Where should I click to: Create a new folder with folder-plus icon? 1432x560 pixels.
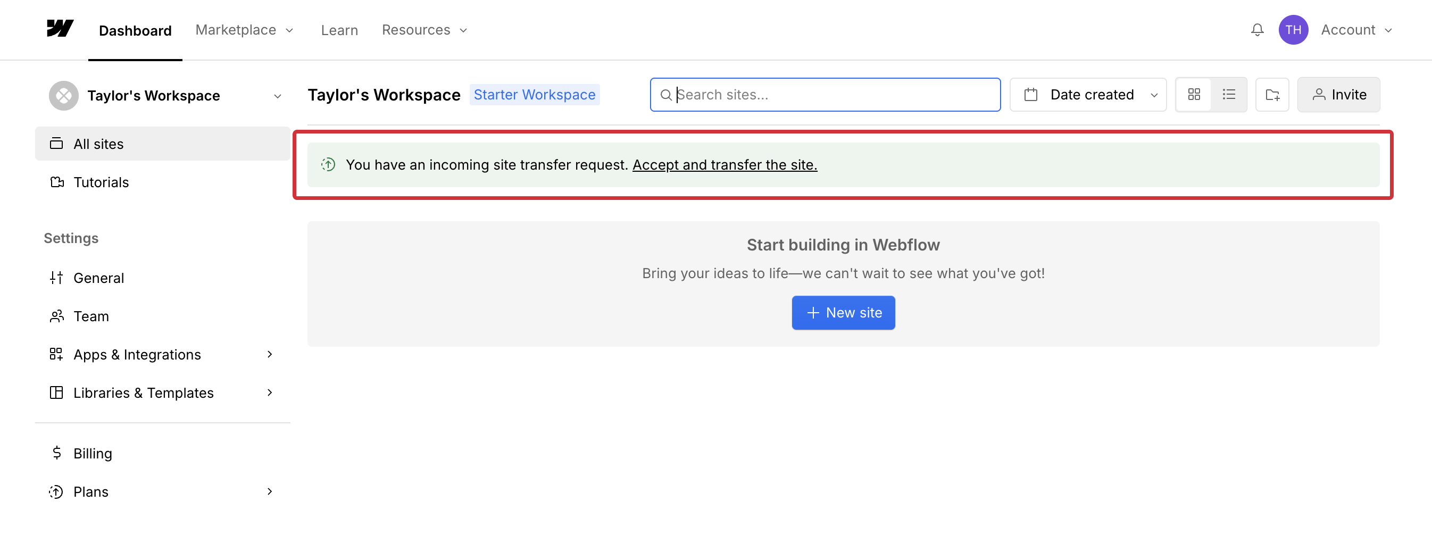[1272, 95]
